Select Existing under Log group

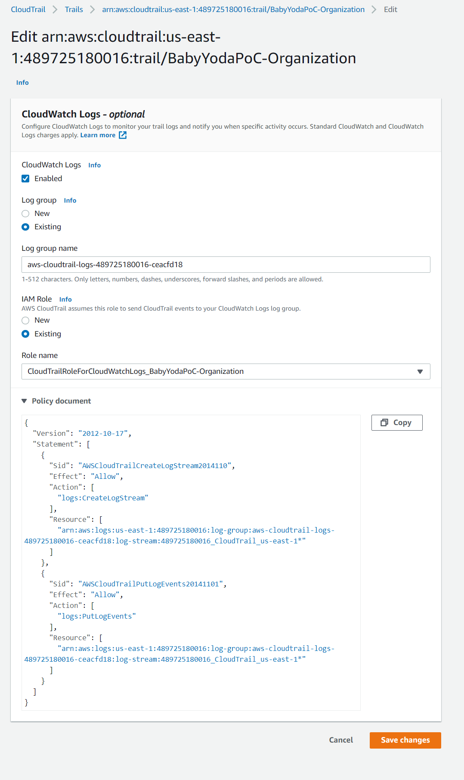coord(25,227)
